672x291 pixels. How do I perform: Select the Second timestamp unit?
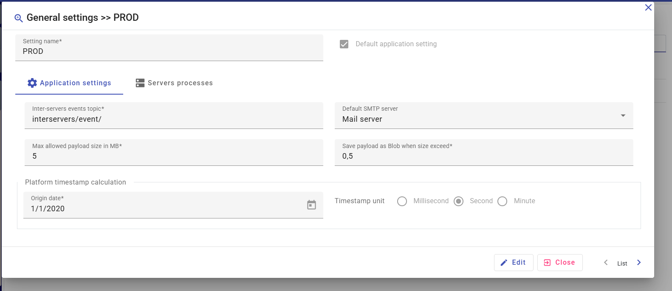[x=458, y=201]
